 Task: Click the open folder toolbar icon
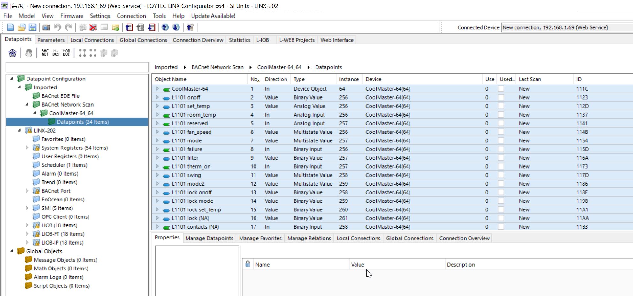click(21, 27)
